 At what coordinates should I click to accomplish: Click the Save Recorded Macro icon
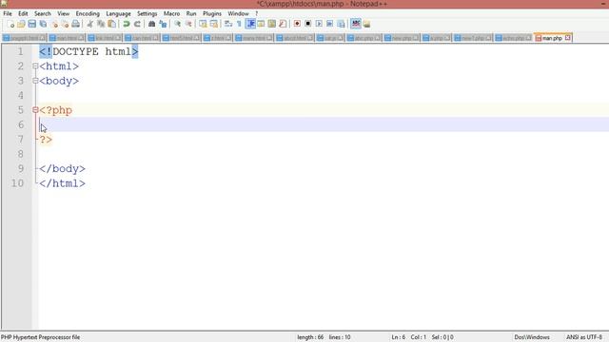(x=341, y=24)
